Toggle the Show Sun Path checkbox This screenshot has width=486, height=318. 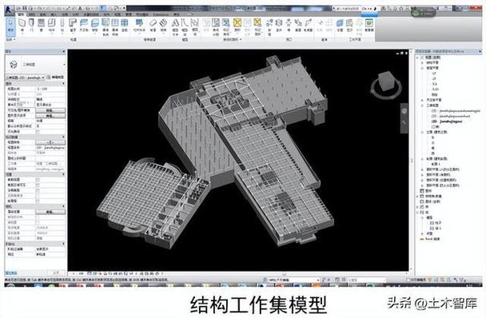click(x=38, y=132)
